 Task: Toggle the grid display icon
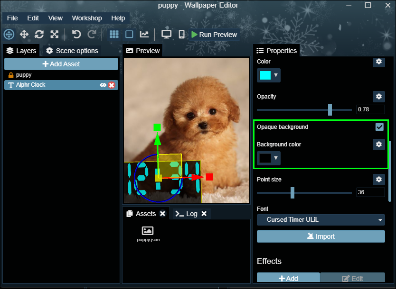click(114, 34)
